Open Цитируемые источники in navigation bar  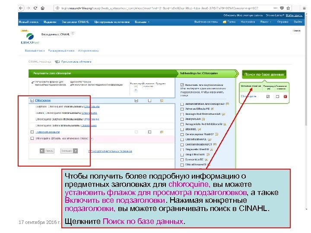coord(112,22)
